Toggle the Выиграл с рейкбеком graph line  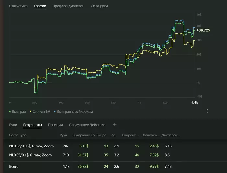[x=75, y=111]
